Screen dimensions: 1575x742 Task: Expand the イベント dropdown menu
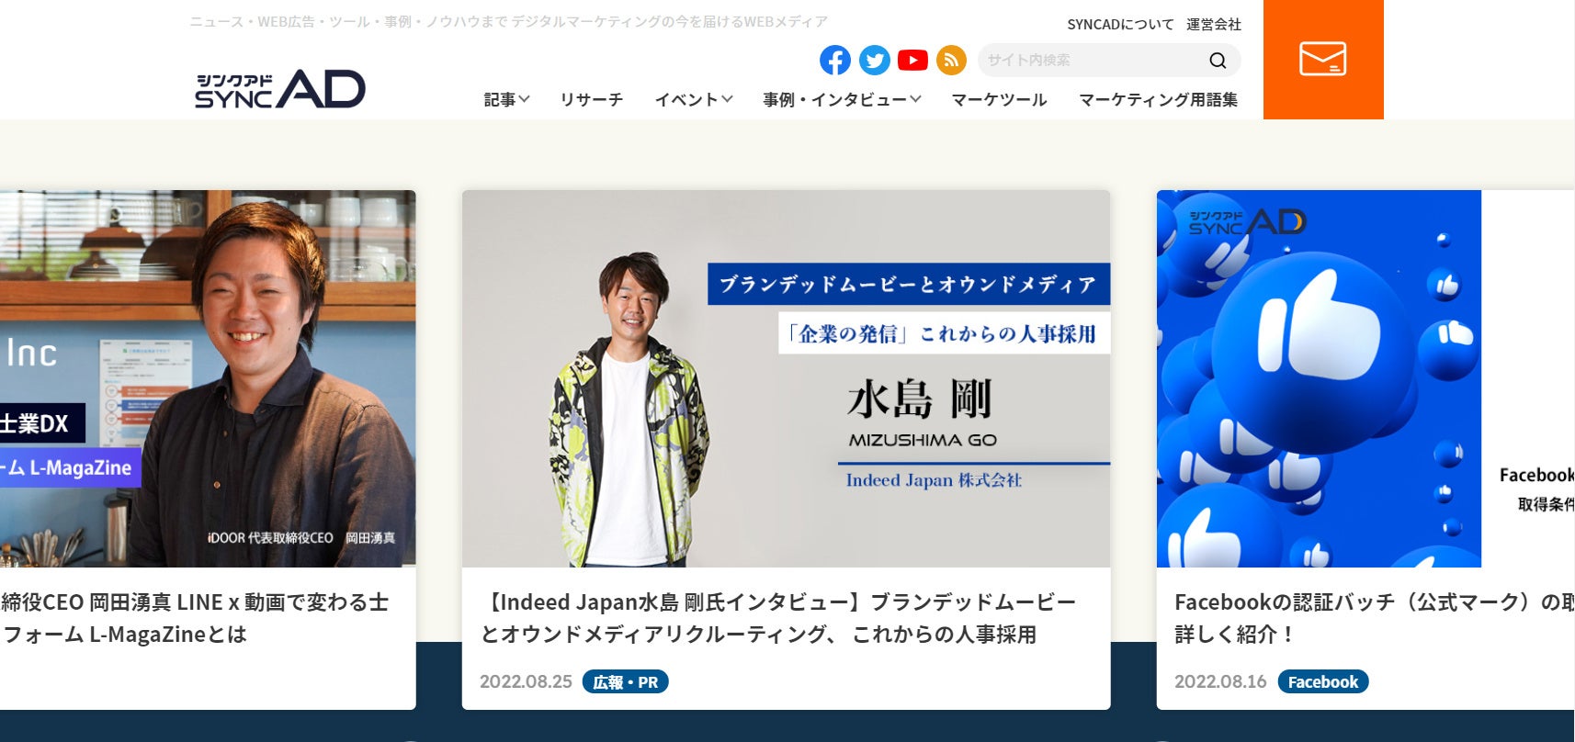tap(693, 99)
